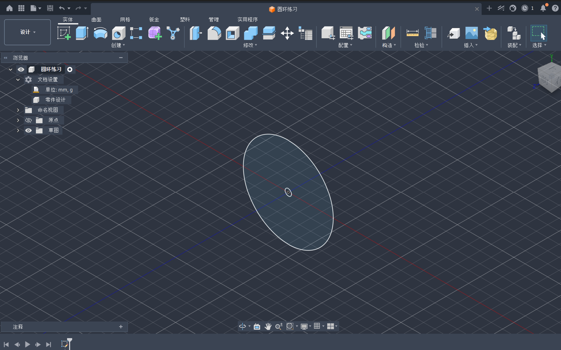The height and width of the screenshot is (350, 561).
Task: Minimize the 浏览器 panel
Action: click(121, 58)
